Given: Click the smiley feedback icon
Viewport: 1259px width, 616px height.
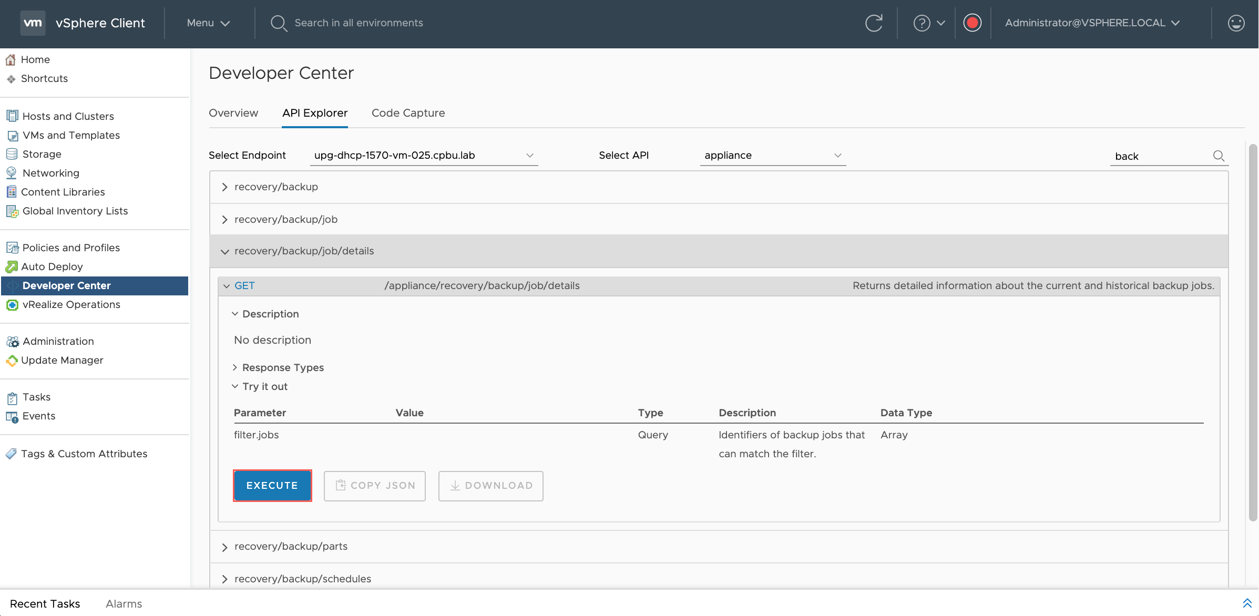Looking at the screenshot, I should (1236, 23).
